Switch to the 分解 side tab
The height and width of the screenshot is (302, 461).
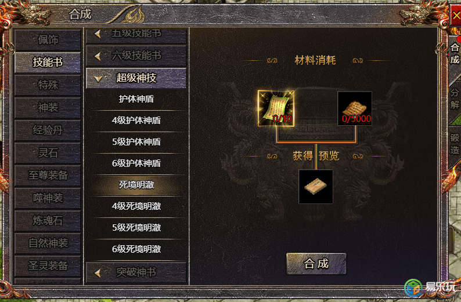pyautogui.click(x=455, y=99)
